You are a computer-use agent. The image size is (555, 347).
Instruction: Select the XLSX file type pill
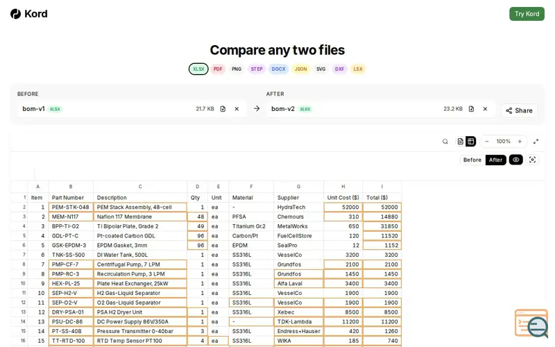pos(198,69)
